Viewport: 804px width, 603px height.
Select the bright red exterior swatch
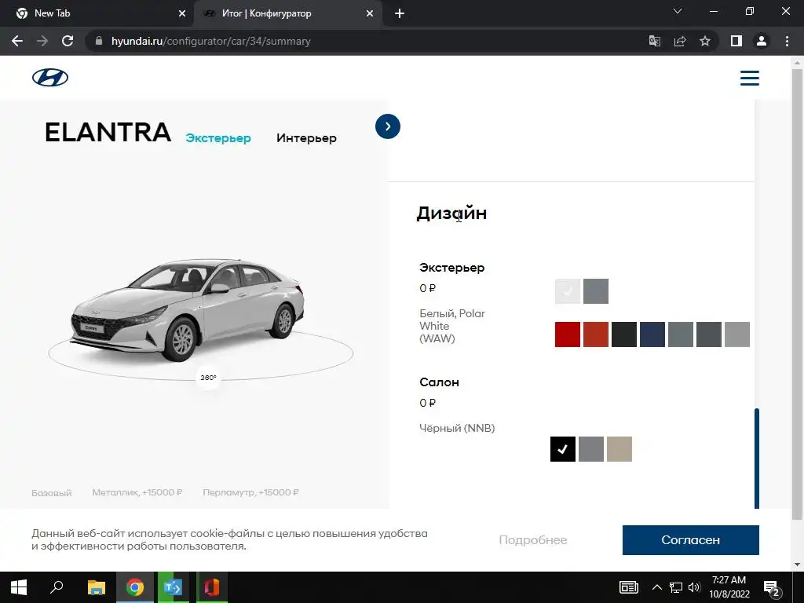(568, 334)
